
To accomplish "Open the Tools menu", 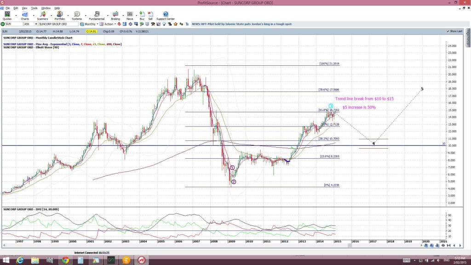I will (x=34, y=8).
